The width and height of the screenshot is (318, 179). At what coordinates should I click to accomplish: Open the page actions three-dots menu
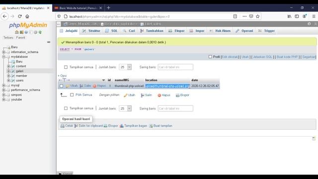[244, 16]
